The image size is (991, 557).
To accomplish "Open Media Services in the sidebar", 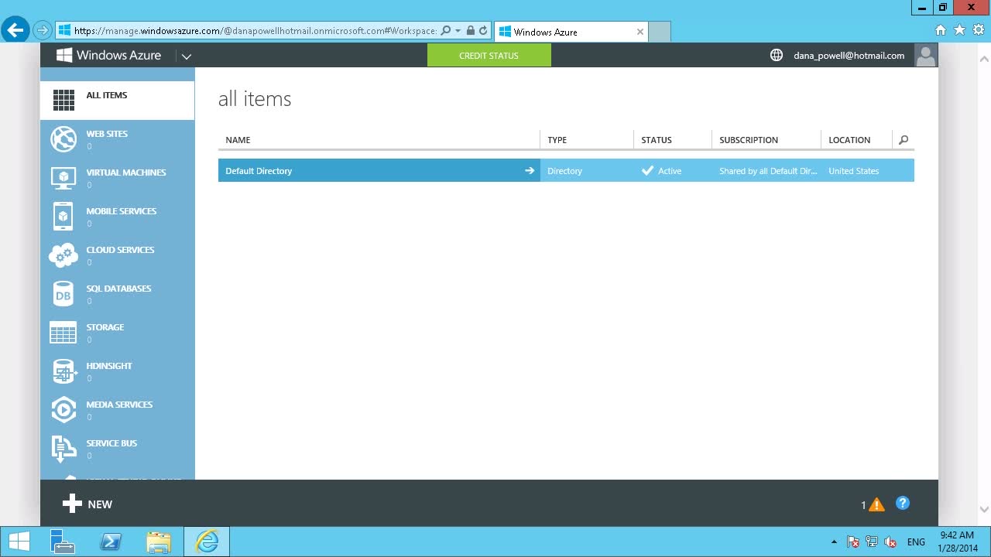I will tap(119, 405).
